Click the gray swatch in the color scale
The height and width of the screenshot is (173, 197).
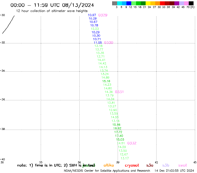(x=115, y=3)
